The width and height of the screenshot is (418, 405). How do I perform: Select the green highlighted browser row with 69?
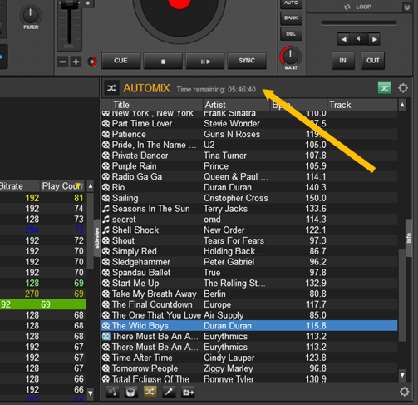43,304
